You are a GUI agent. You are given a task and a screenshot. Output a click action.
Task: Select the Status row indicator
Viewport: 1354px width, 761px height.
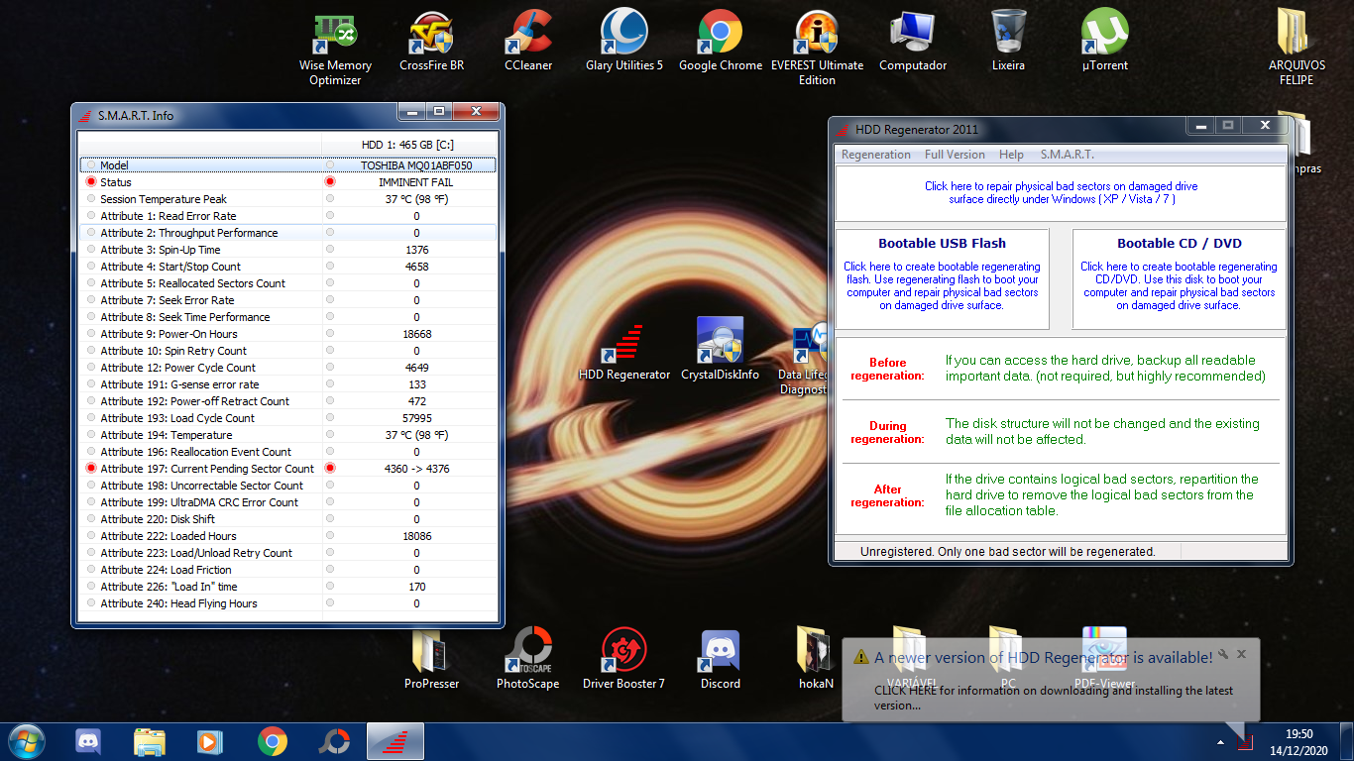tap(91, 182)
